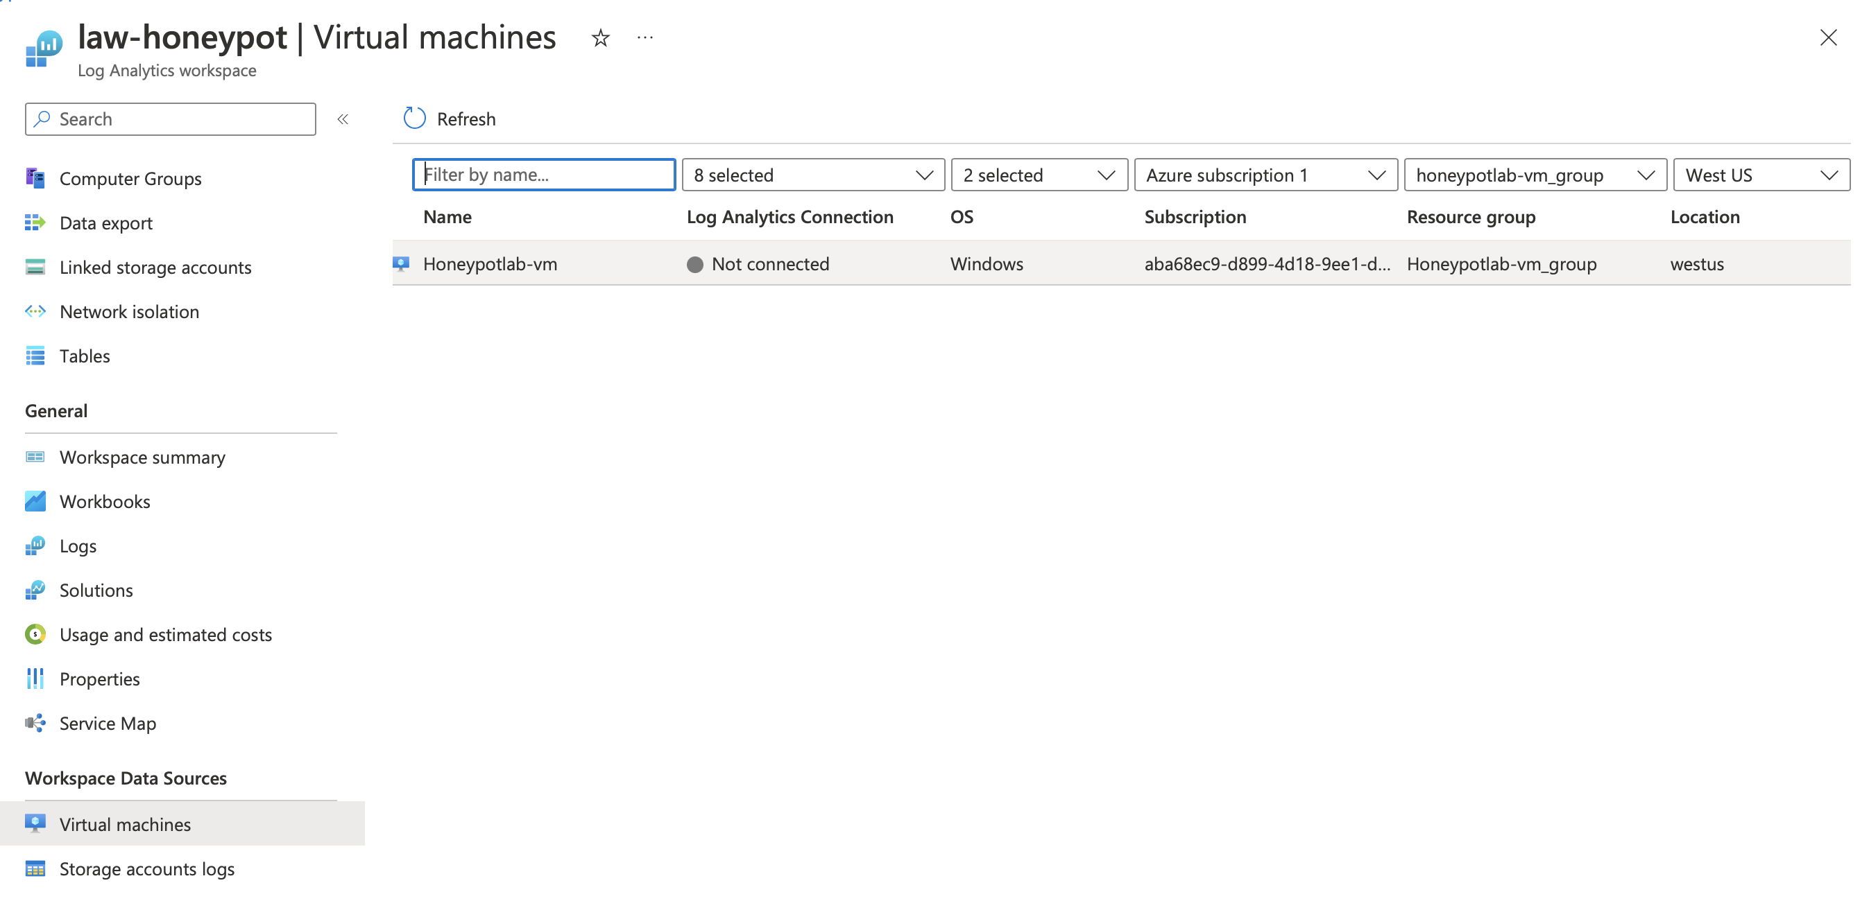
Task: Click the 'Not connected' status text
Action: tap(770, 264)
